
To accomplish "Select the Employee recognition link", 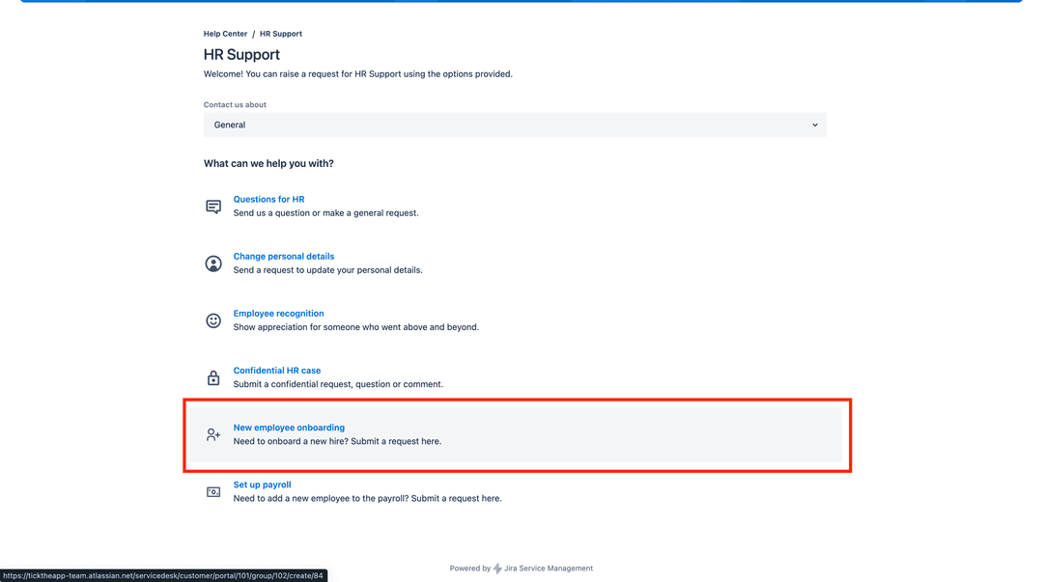I will [x=278, y=314].
